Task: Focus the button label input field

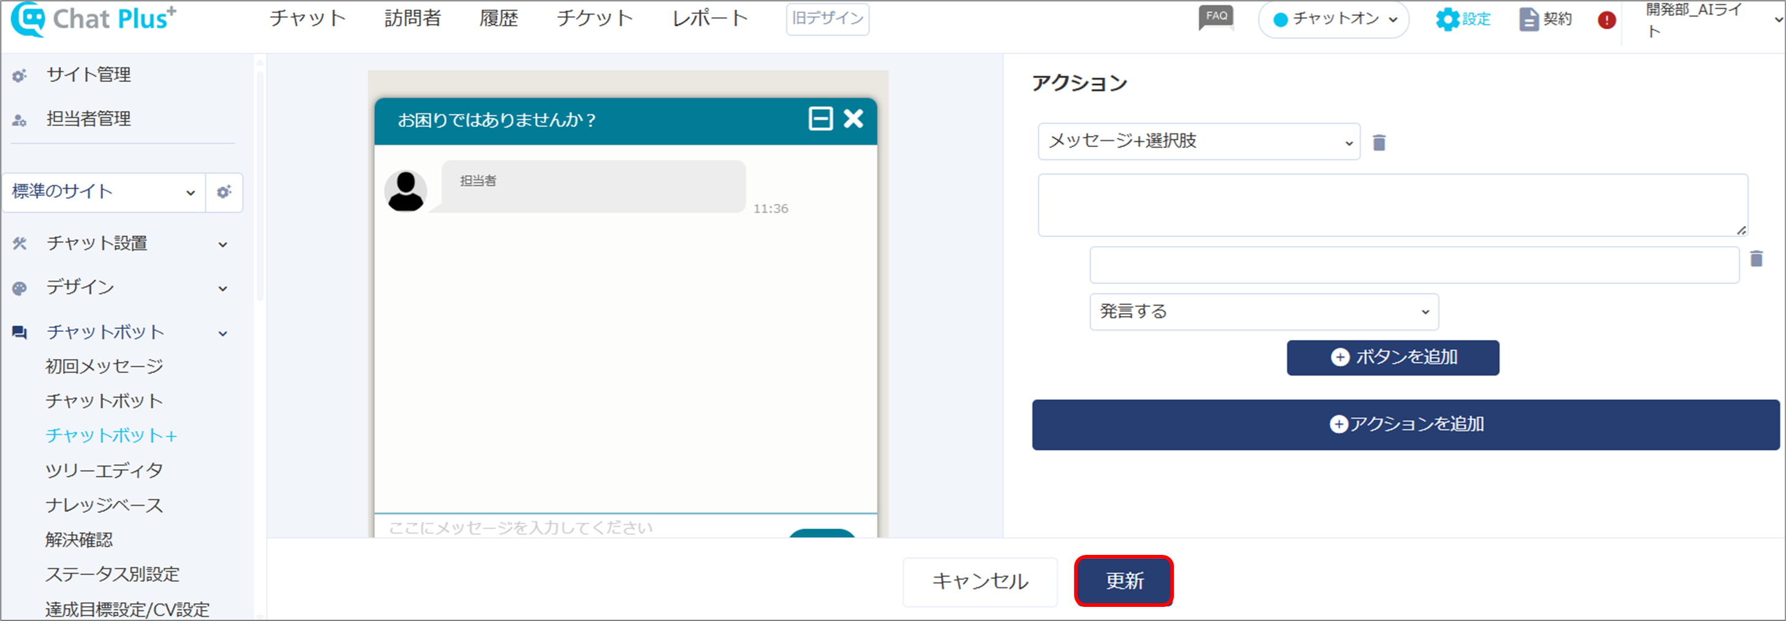Action: (1413, 265)
